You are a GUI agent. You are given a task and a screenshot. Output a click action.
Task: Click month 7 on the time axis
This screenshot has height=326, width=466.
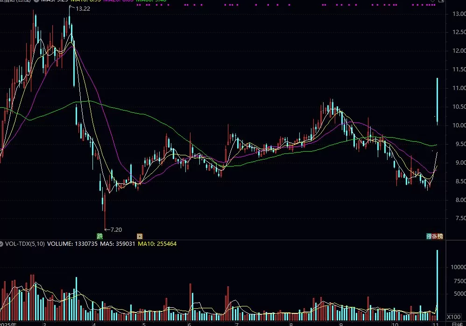237,323
